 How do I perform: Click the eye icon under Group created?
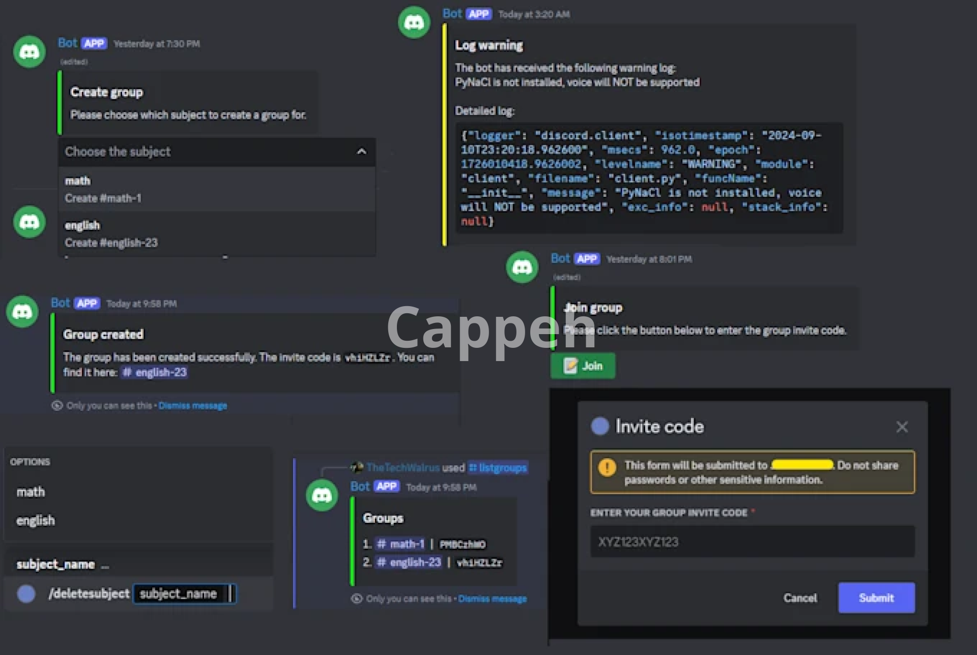coord(57,405)
